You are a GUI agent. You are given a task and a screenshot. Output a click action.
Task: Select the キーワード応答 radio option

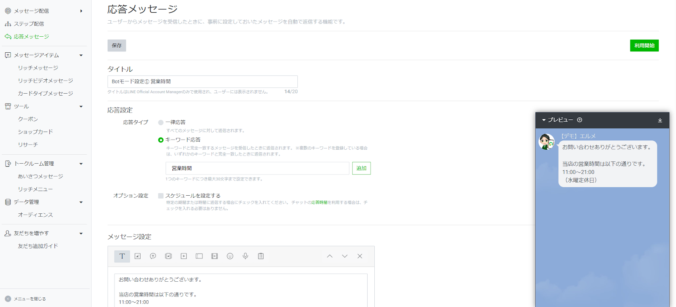[x=161, y=140]
